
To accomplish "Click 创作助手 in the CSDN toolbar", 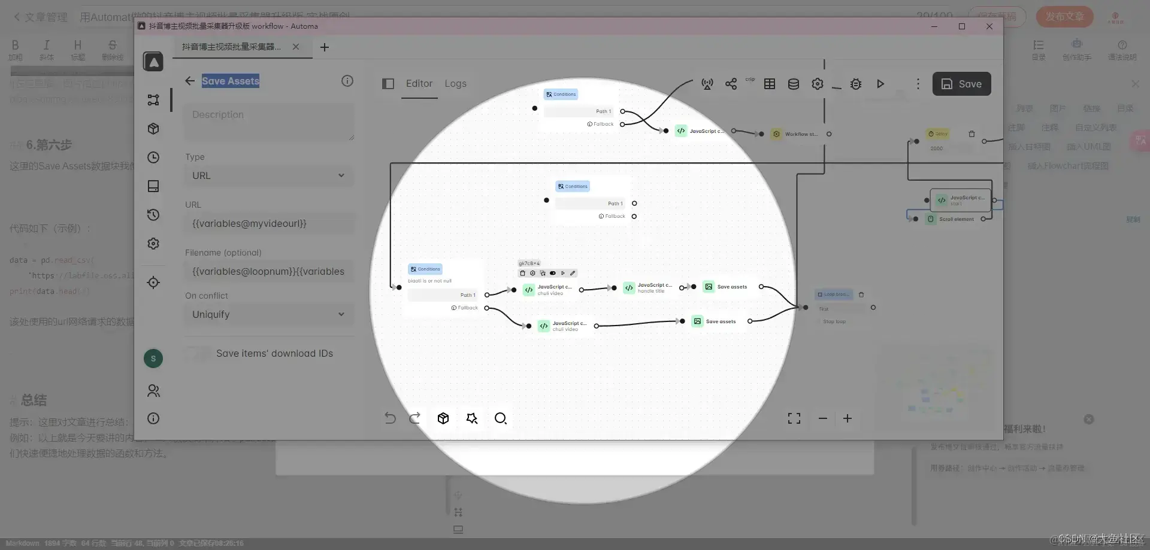I will tap(1076, 50).
